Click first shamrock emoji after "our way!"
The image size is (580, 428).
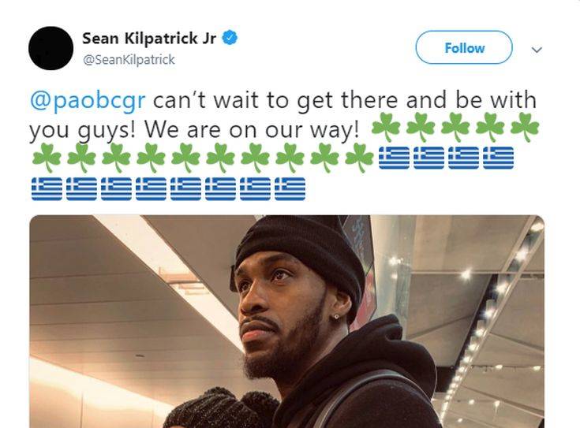[386, 127]
